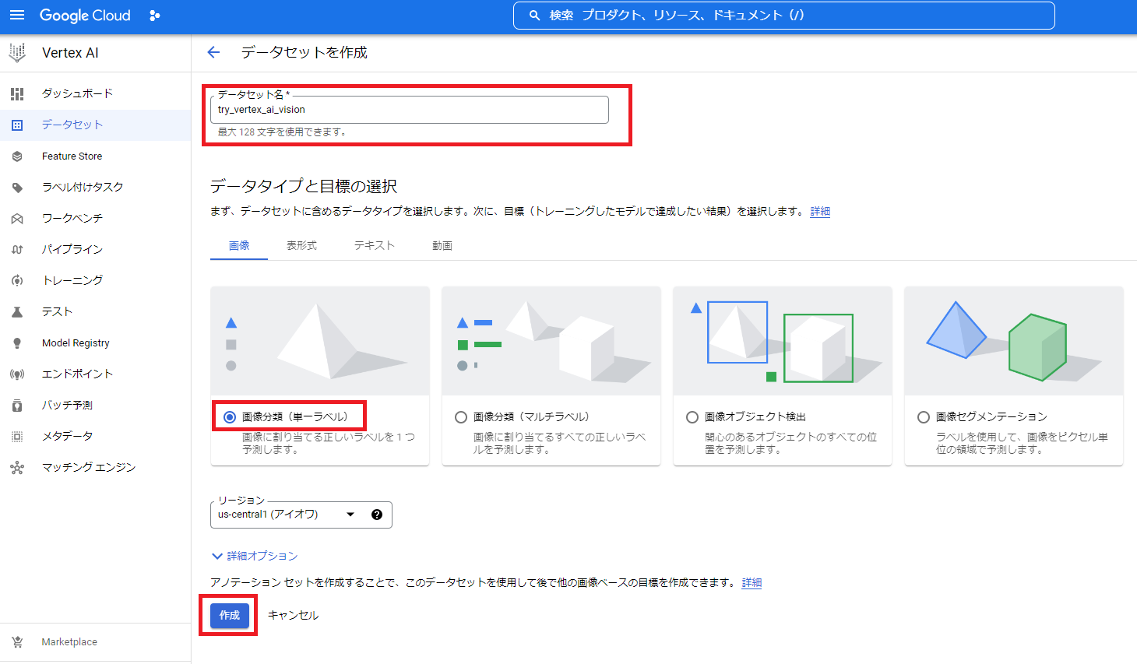The height and width of the screenshot is (664, 1137).
Task: Select 画像セグメンテーション radio button
Action: (924, 417)
